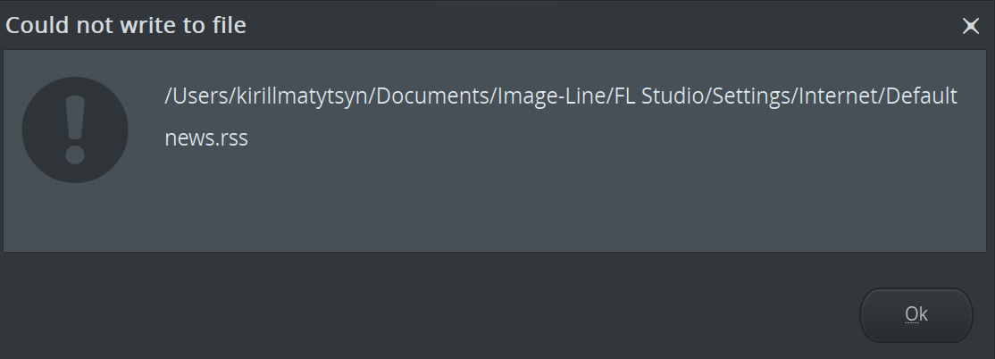This screenshot has width=995, height=359.
Task: Click the round exclamation warning icon
Action: click(x=75, y=130)
